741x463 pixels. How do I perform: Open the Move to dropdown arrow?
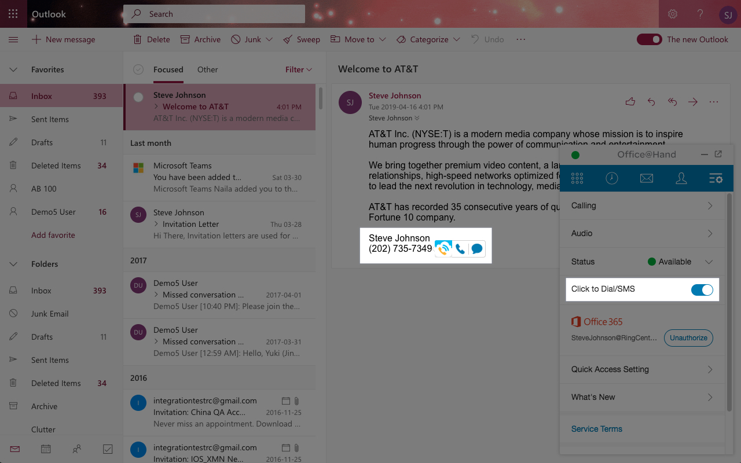(382, 39)
